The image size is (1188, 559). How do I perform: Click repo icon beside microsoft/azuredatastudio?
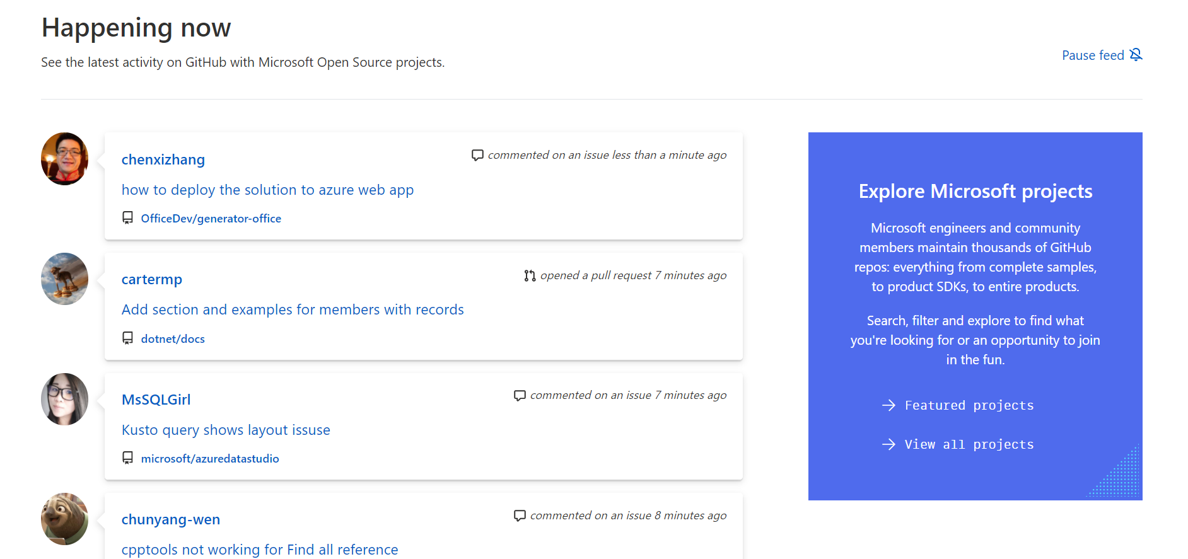[x=127, y=458]
